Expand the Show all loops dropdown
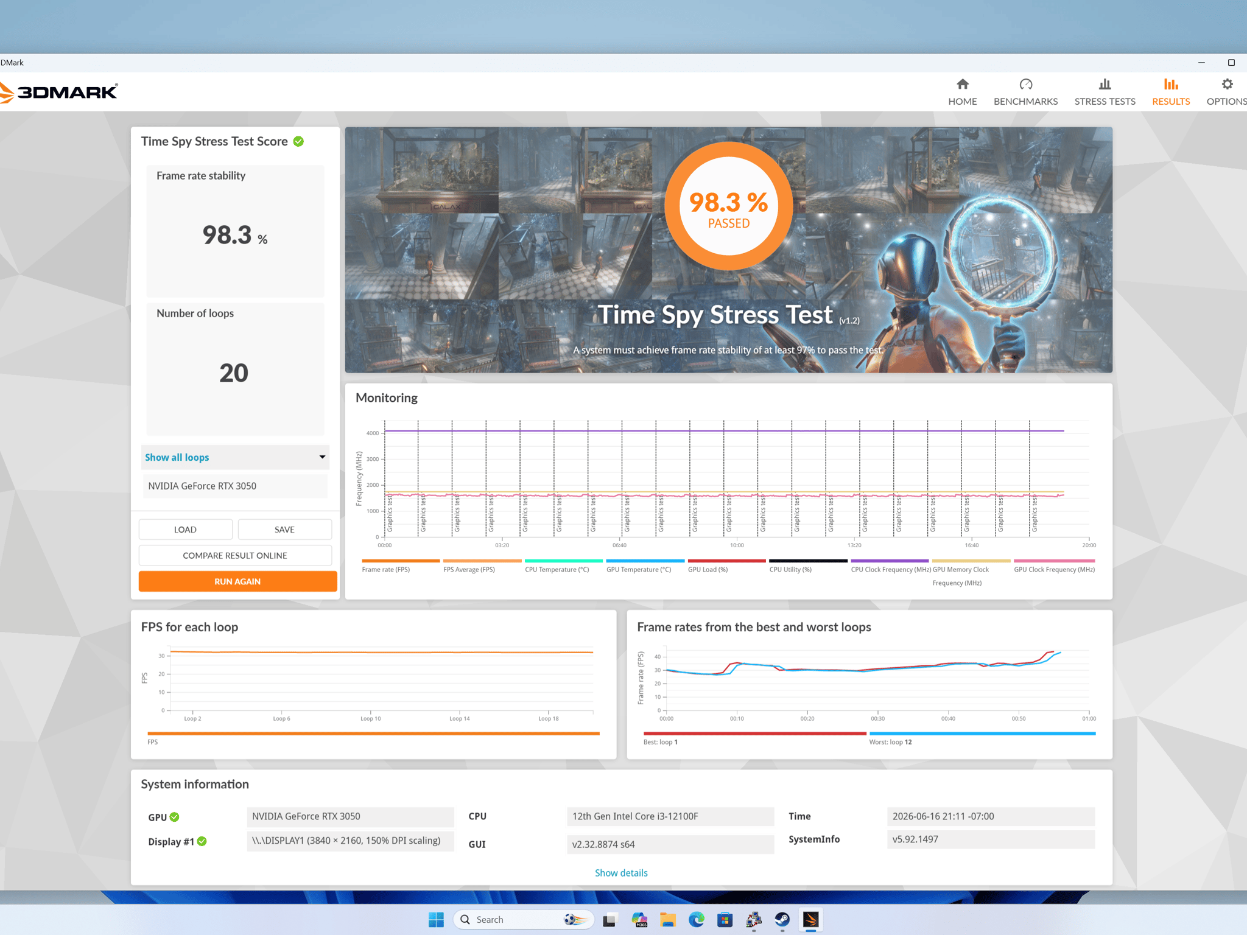The image size is (1247, 935). 235,457
